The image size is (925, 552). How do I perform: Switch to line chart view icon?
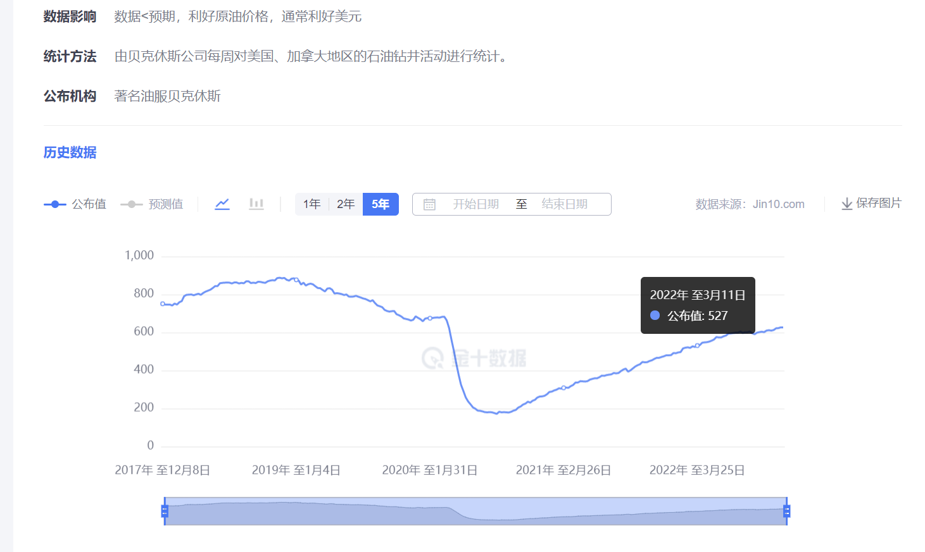click(222, 204)
